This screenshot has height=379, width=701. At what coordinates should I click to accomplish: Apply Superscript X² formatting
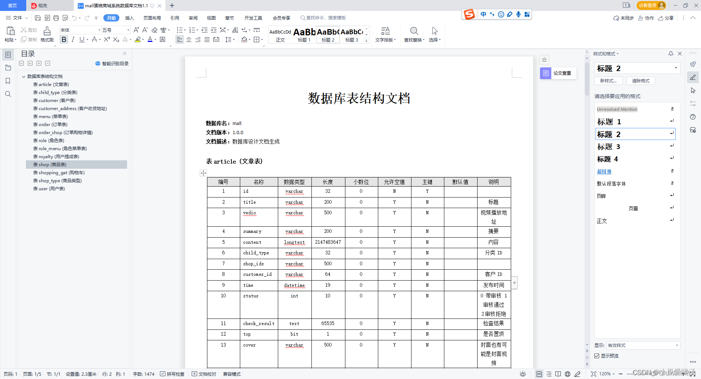tap(107, 39)
